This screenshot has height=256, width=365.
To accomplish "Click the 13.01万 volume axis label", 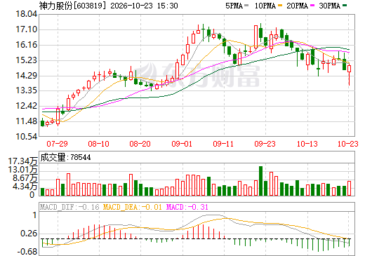I will coord(22,170).
